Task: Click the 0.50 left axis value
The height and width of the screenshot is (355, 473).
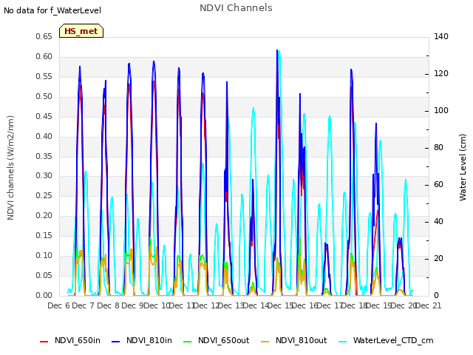Action: point(44,97)
